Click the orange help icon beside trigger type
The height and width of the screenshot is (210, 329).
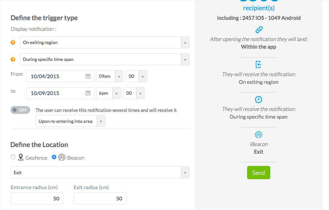[x=13, y=42]
